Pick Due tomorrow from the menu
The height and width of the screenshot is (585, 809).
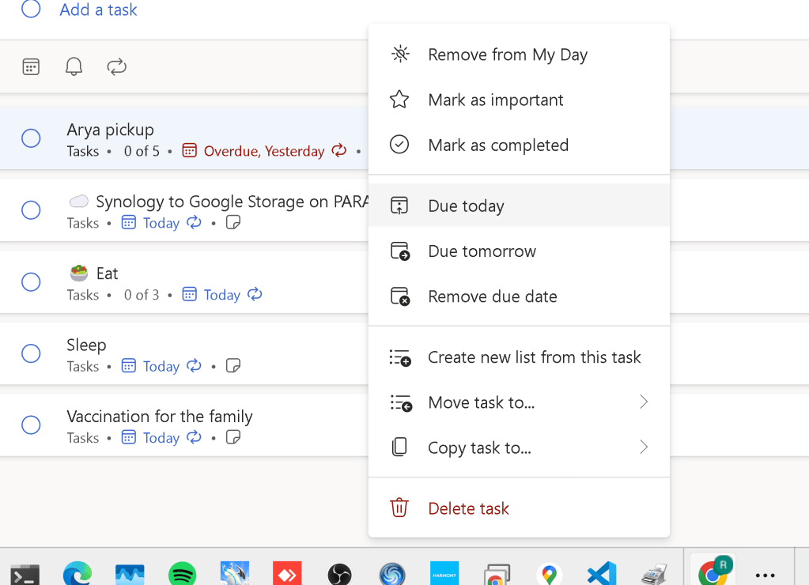pyautogui.click(x=519, y=251)
